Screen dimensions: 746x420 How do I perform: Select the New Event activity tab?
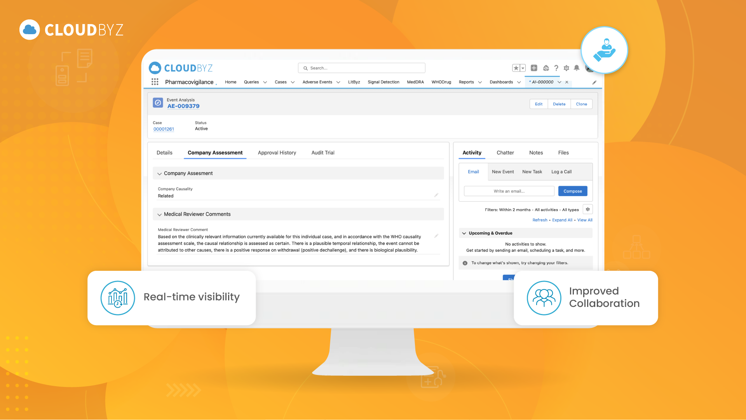(503, 172)
